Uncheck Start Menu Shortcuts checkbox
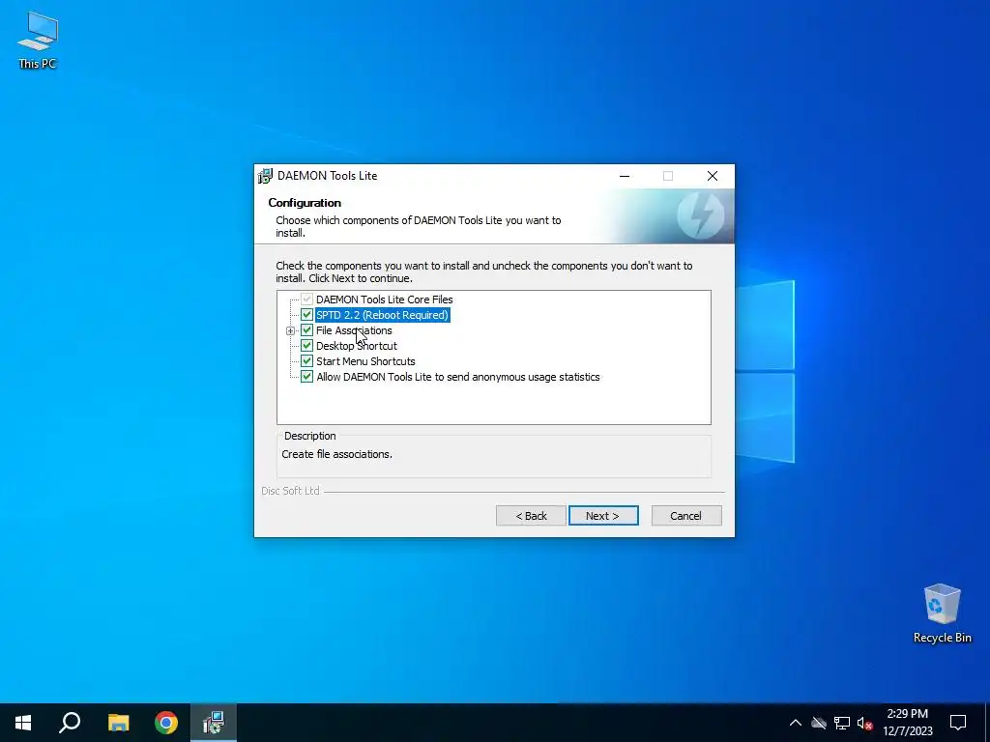The width and height of the screenshot is (990, 742). (306, 361)
